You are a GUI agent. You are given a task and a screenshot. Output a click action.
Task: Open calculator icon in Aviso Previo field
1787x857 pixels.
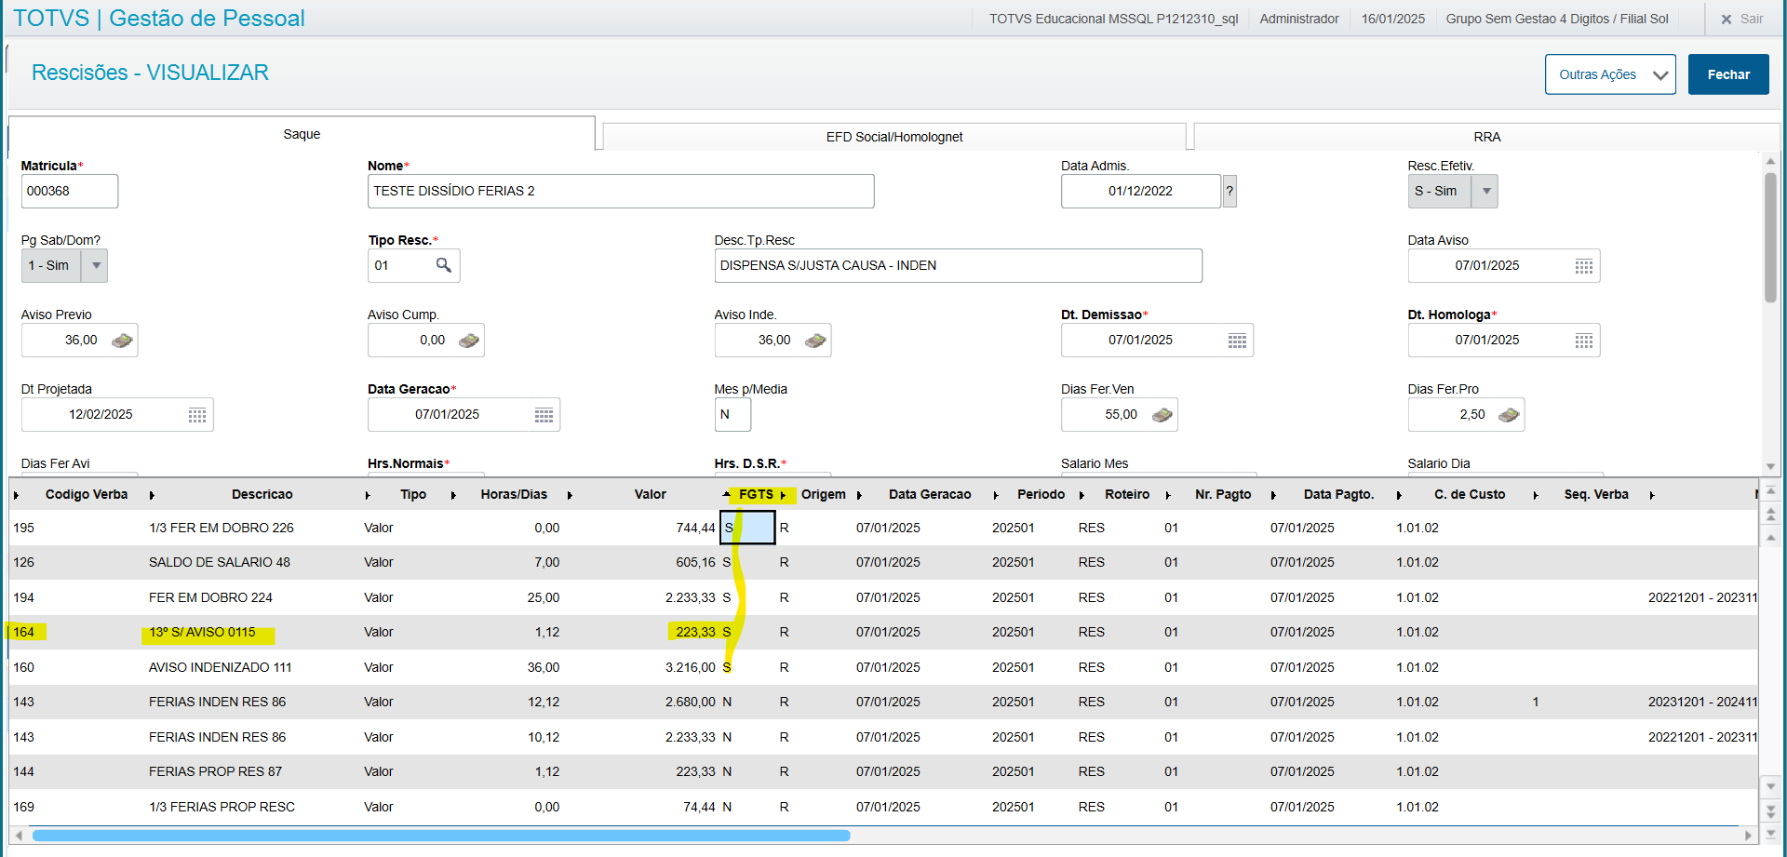[x=122, y=341]
